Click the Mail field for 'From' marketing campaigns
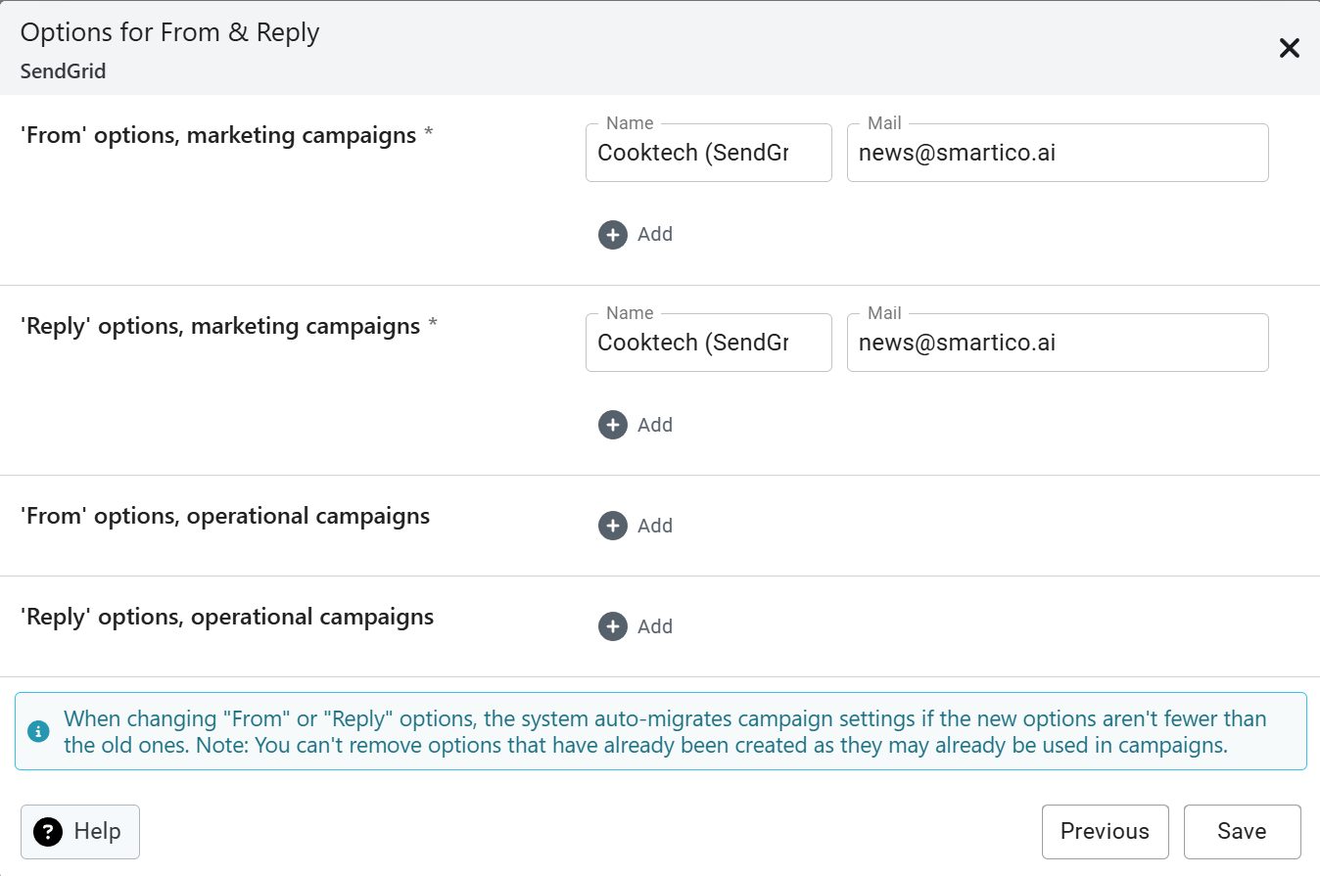1320x876 pixels. click(x=1057, y=154)
